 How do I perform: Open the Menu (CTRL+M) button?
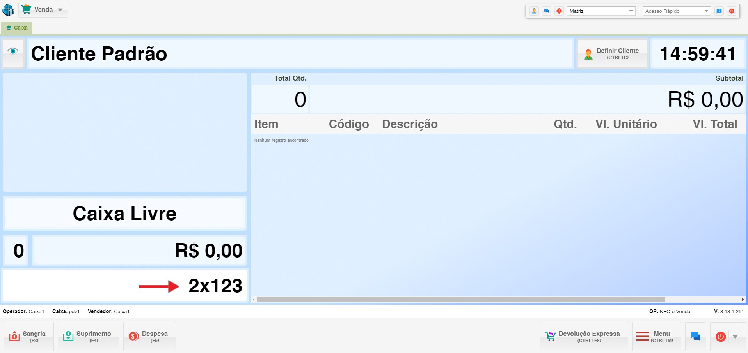pos(656,337)
